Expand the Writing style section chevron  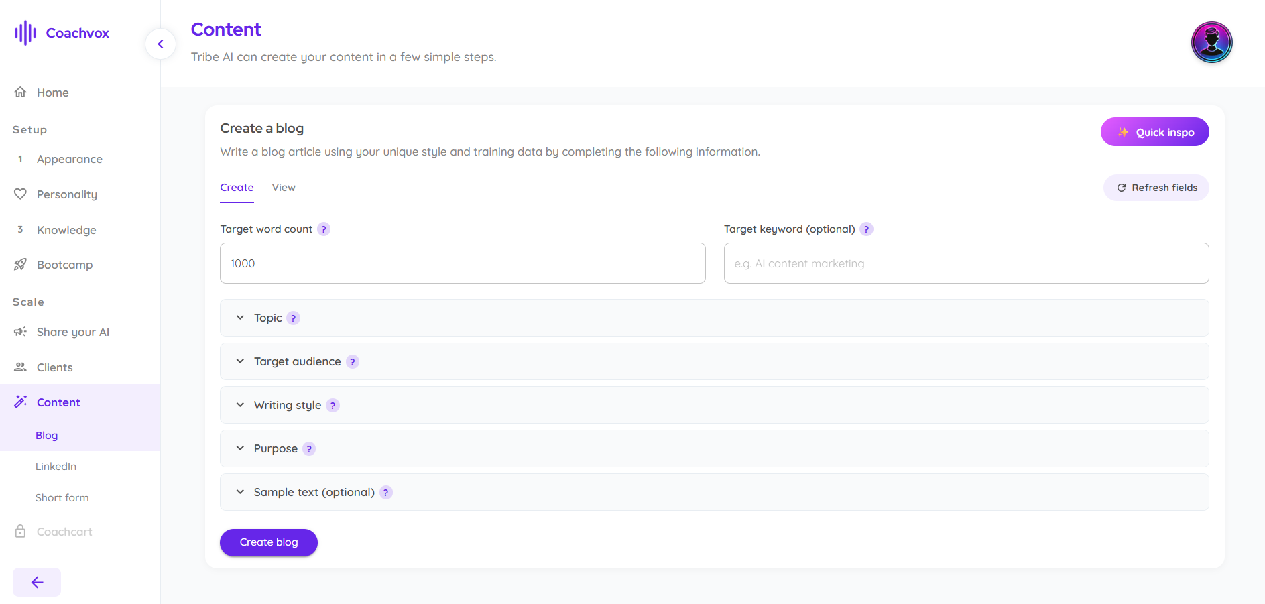240,405
